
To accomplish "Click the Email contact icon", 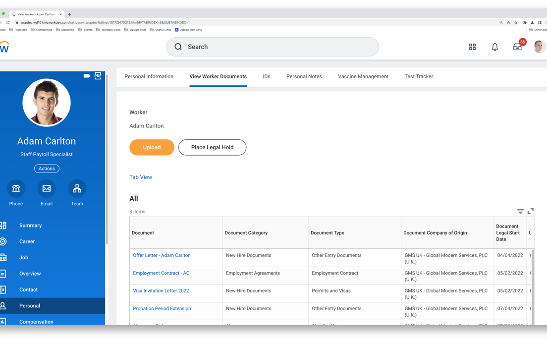I will click(47, 189).
